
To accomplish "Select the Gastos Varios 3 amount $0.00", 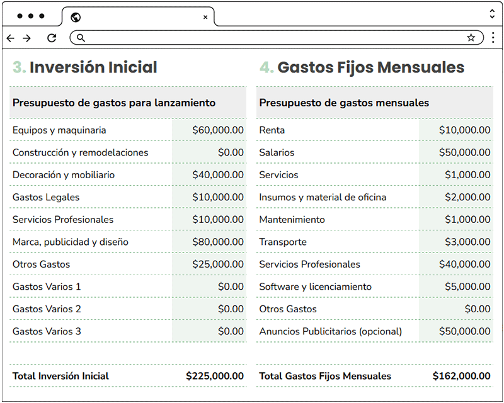I will pos(231,331).
